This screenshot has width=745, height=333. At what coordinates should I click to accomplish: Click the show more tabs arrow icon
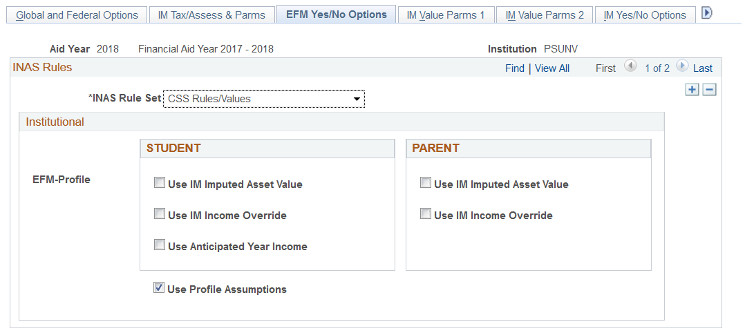tap(706, 13)
